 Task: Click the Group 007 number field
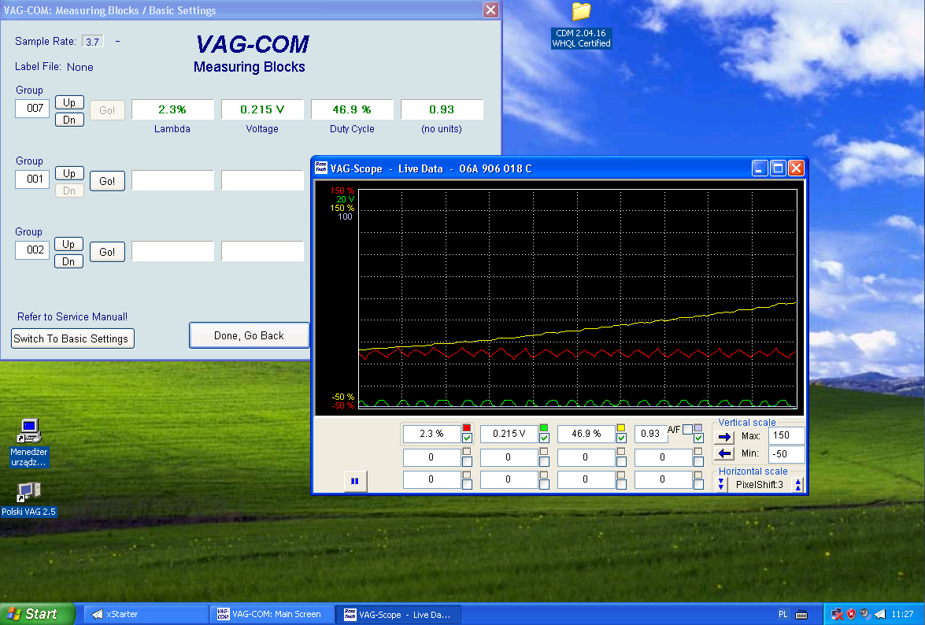tap(32, 109)
